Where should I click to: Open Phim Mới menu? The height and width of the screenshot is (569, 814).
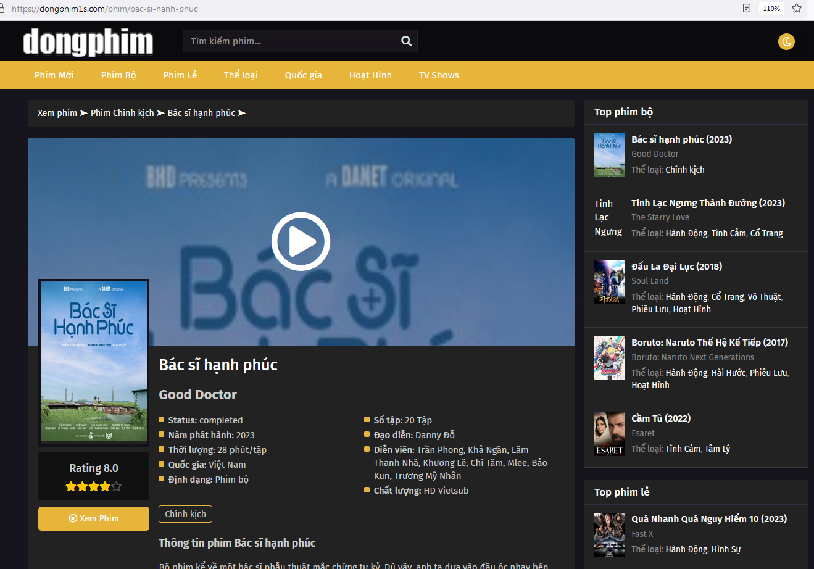(x=54, y=75)
